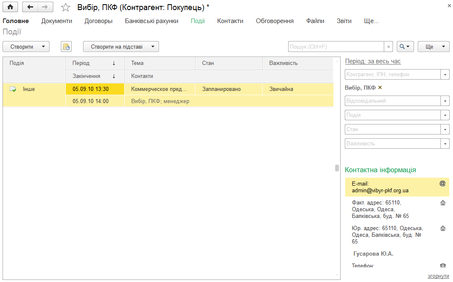This screenshot has width=453, height=282.
Task: Select the Запланировано state cell
Action: [229, 89]
